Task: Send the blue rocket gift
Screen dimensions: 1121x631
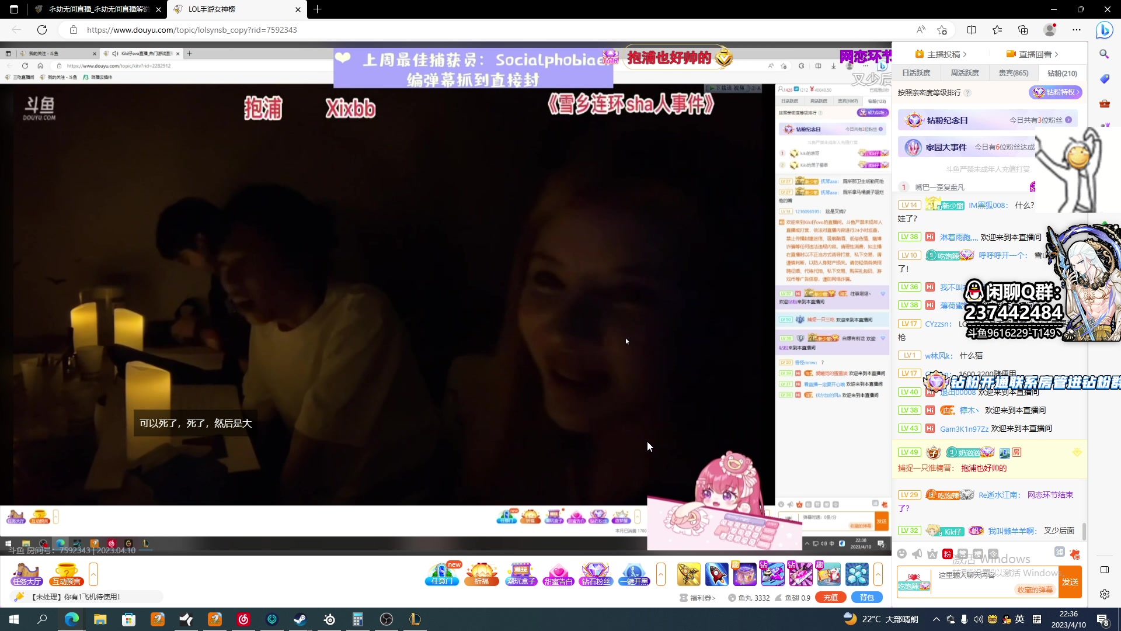Action: click(x=717, y=574)
